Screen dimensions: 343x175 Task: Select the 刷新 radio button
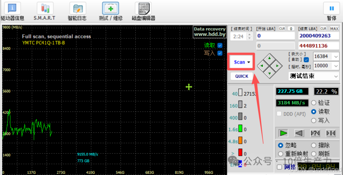pos(314,154)
